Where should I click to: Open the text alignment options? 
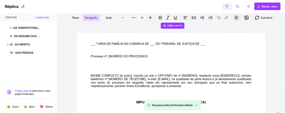click(x=185, y=18)
